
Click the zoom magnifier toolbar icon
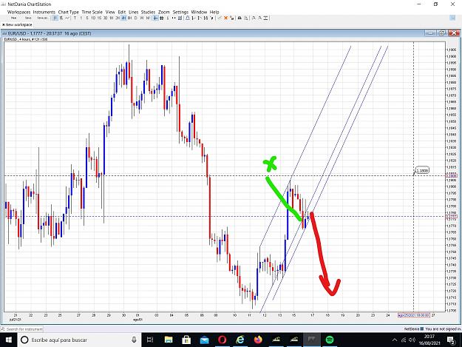pos(254,18)
